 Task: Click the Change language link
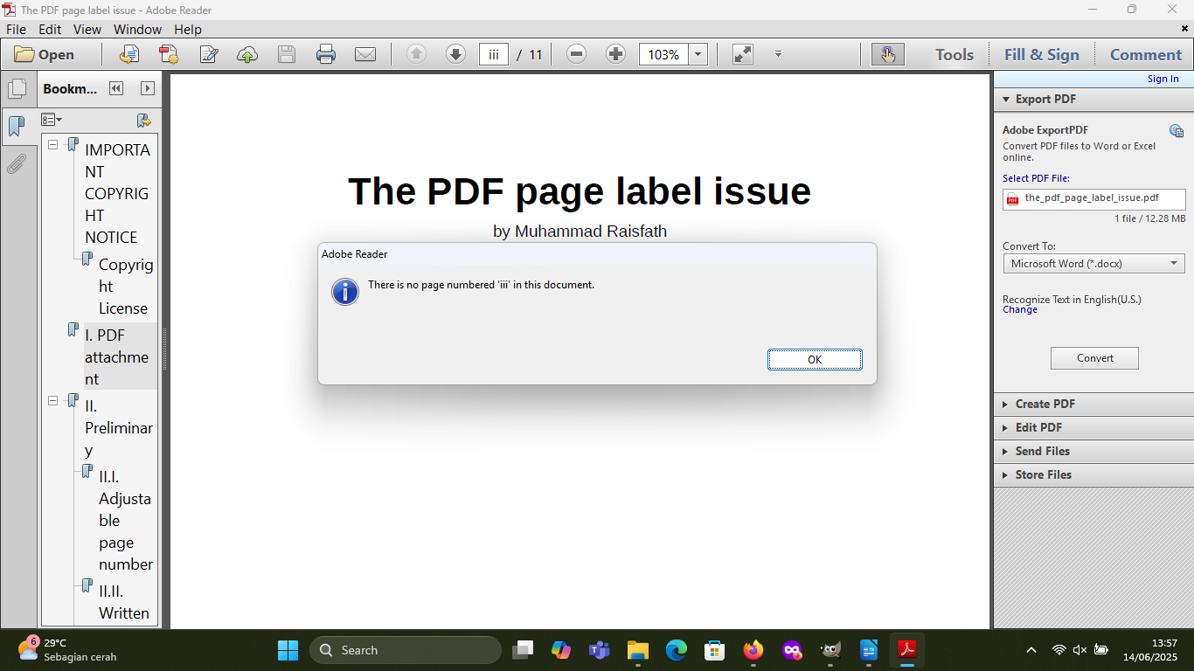(1020, 309)
